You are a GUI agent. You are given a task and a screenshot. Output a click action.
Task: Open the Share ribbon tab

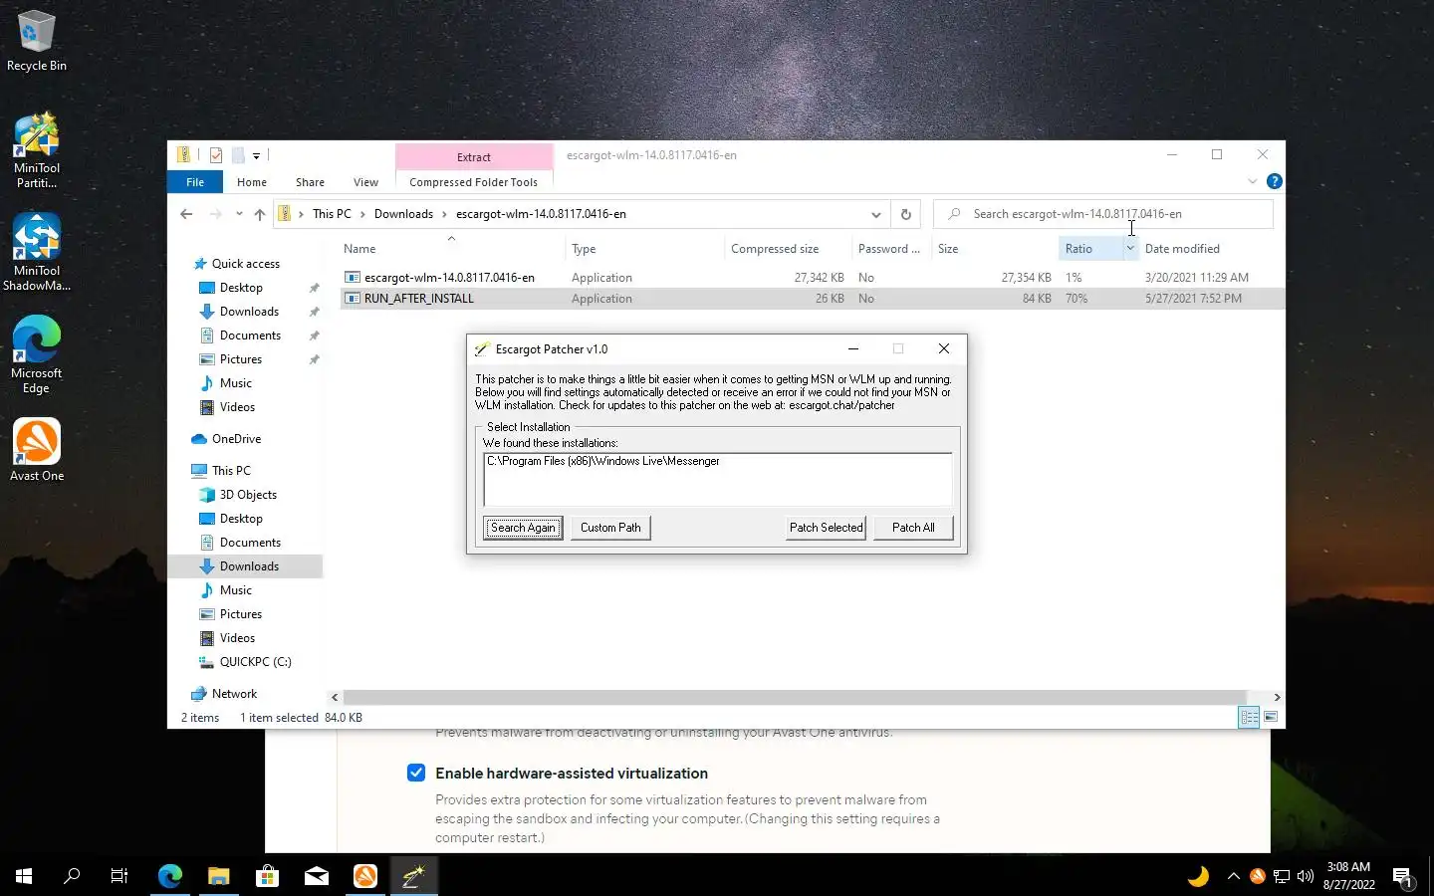pyautogui.click(x=310, y=182)
